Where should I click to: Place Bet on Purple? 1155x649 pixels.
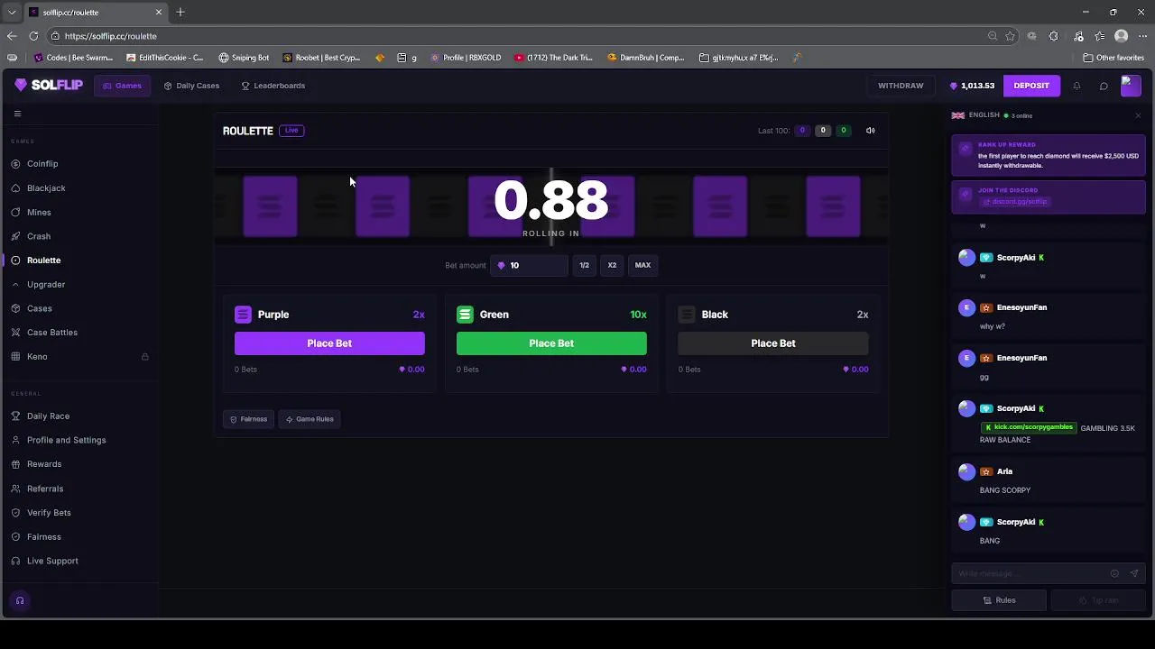click(329, 343)
